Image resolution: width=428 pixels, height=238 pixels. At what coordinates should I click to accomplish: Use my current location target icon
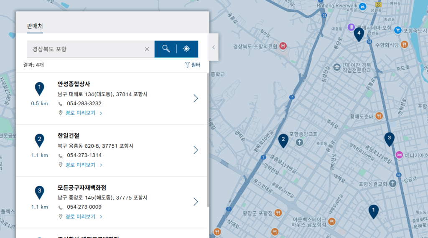pos(186,49)
